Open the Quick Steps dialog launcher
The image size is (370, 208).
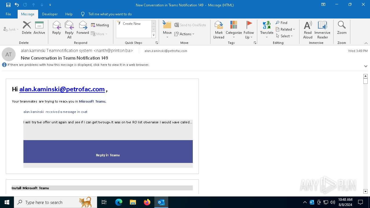(157, 43)
